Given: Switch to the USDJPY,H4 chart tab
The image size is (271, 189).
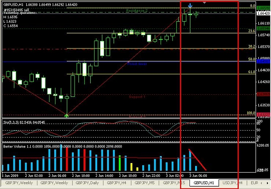Looking at the screenshot, I should (x=232, y=183).
